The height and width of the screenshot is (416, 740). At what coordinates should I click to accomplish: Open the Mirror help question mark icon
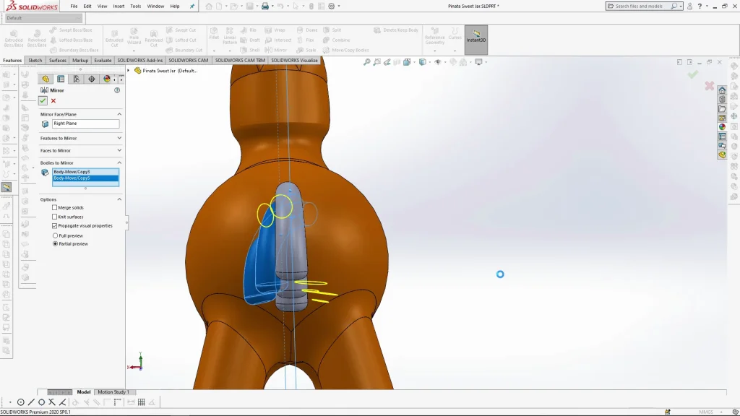coord(117,90)
